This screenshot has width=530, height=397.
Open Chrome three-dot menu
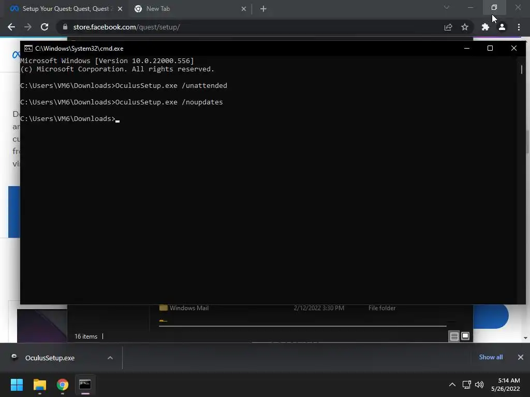519,27
